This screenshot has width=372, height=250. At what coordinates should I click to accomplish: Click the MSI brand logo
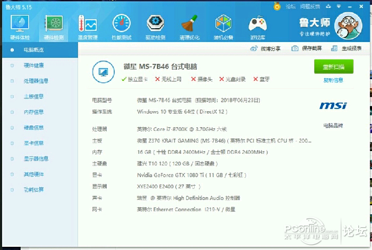tap(333, 106)
